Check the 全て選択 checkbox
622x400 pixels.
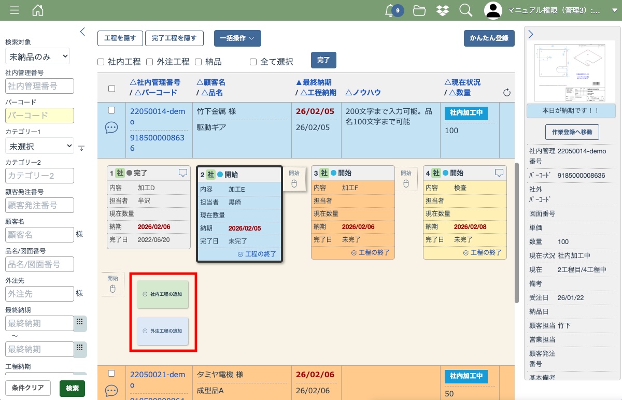(x=253, y=62)
